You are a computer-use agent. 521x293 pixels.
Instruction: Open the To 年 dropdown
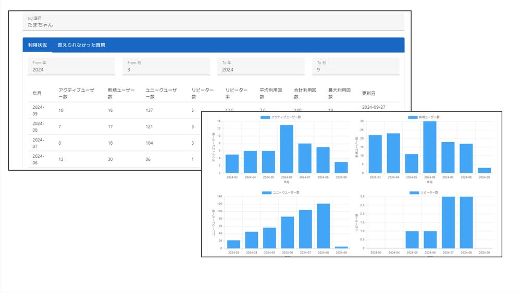coord(261,67)
